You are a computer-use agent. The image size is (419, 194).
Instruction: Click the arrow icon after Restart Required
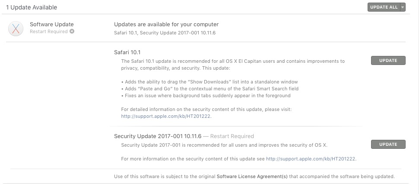point(72,31)
